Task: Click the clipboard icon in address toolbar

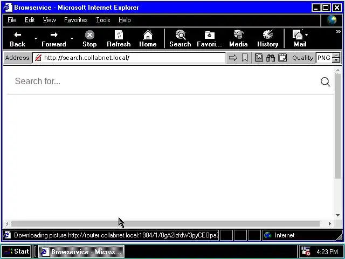Action: click(282, 58)
